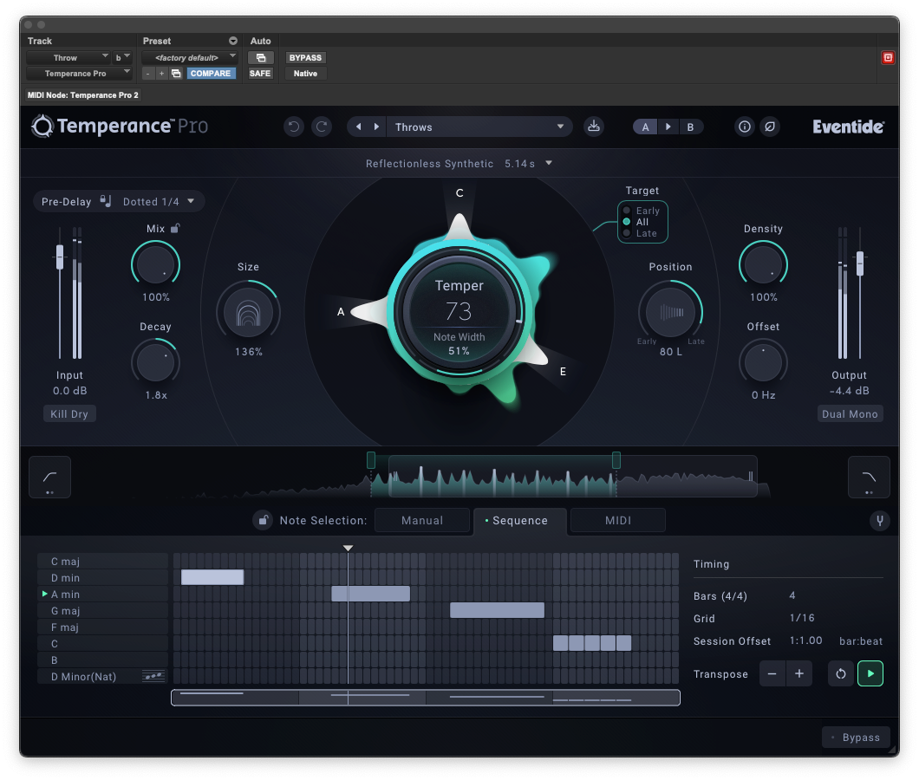This screenshot has width=919, height=780.
Task: Click the tuning fork icon
Action: pyautogui.click(x=879, y=521)
